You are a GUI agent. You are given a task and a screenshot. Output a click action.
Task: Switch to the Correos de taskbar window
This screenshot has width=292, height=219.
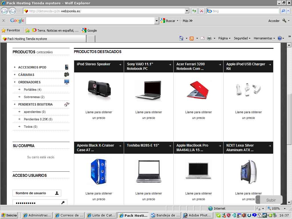[69, 215]
